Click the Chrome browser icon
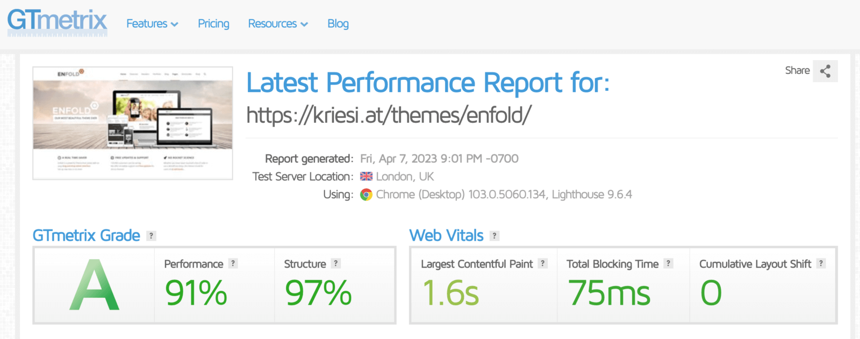Screen dimensions: 860x339 click(366, 195)
